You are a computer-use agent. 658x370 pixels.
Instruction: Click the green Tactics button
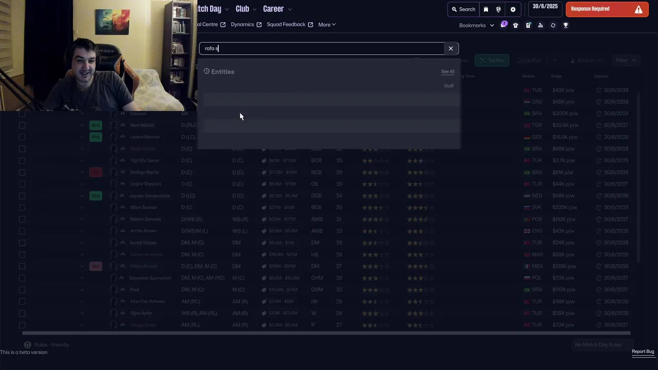(491, 61)
